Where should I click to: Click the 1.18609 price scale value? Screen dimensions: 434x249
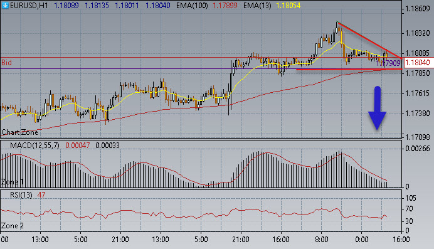[418, 9]
